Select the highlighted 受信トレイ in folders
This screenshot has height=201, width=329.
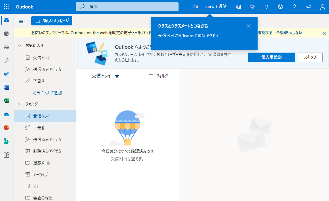[45, 116]
